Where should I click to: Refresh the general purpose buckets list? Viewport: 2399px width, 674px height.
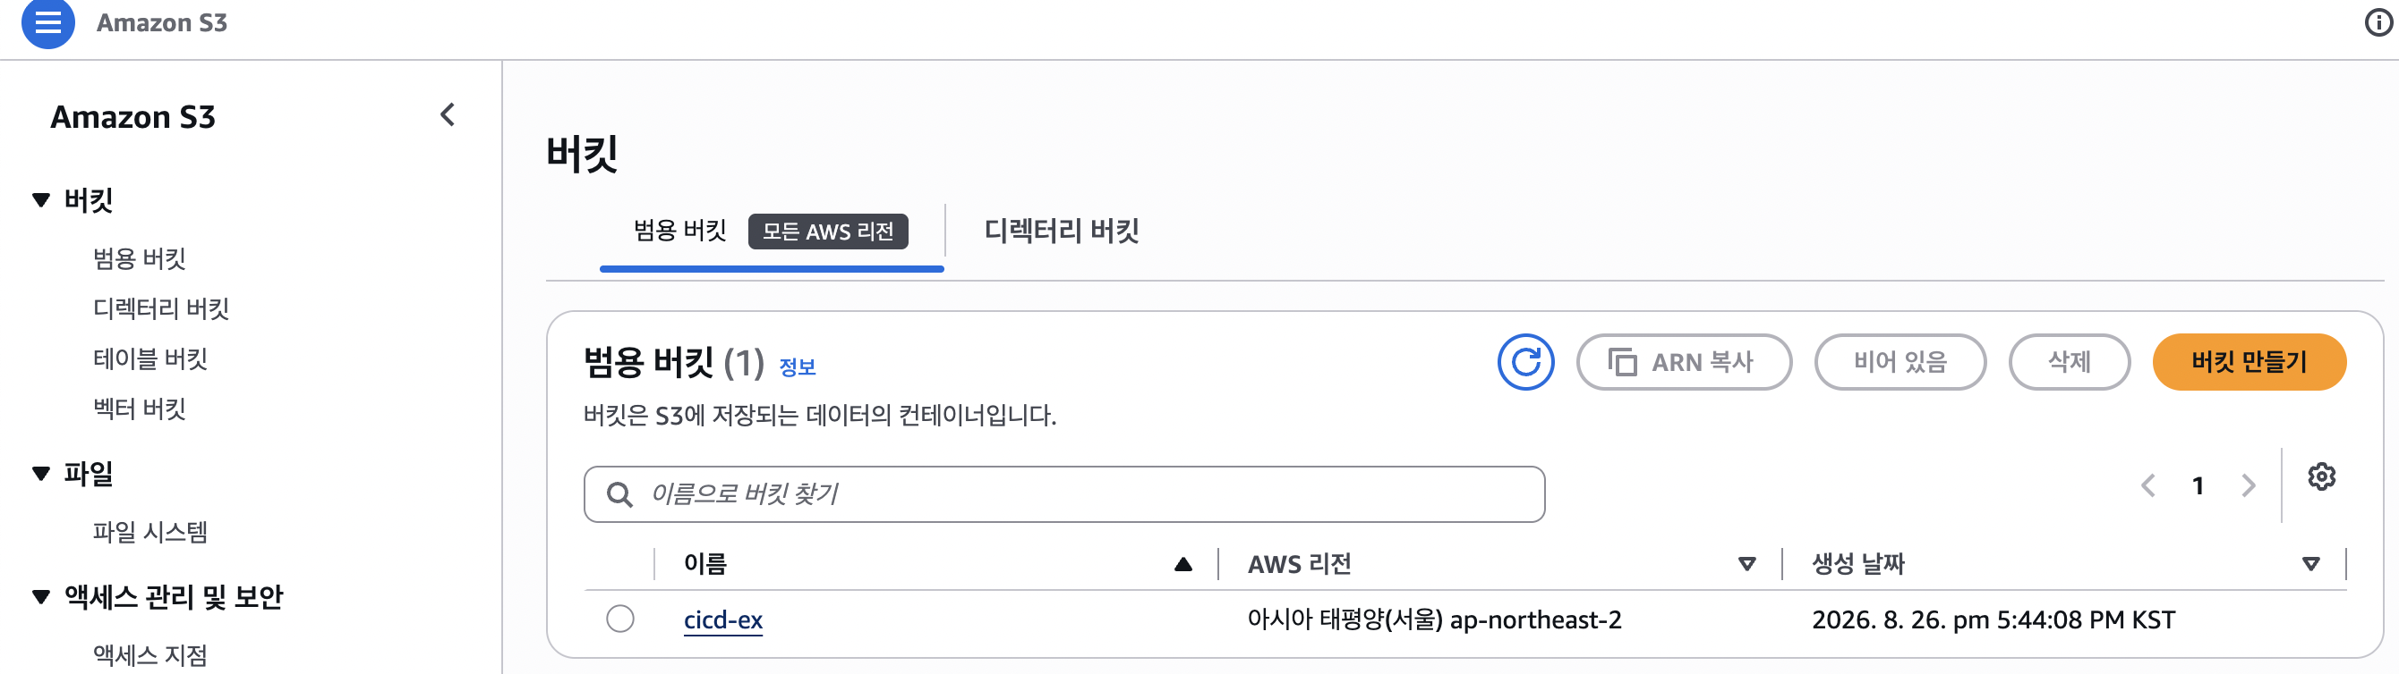click(1525, 362)
